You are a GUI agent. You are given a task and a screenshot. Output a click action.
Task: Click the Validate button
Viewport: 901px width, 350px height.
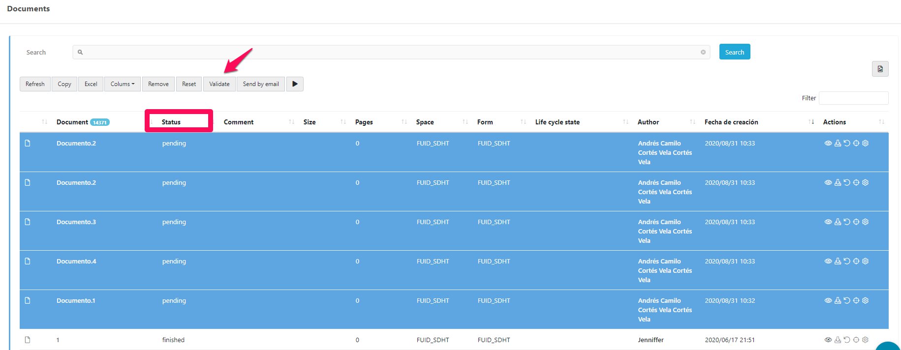pyautogui.click(x=219, y=84)
